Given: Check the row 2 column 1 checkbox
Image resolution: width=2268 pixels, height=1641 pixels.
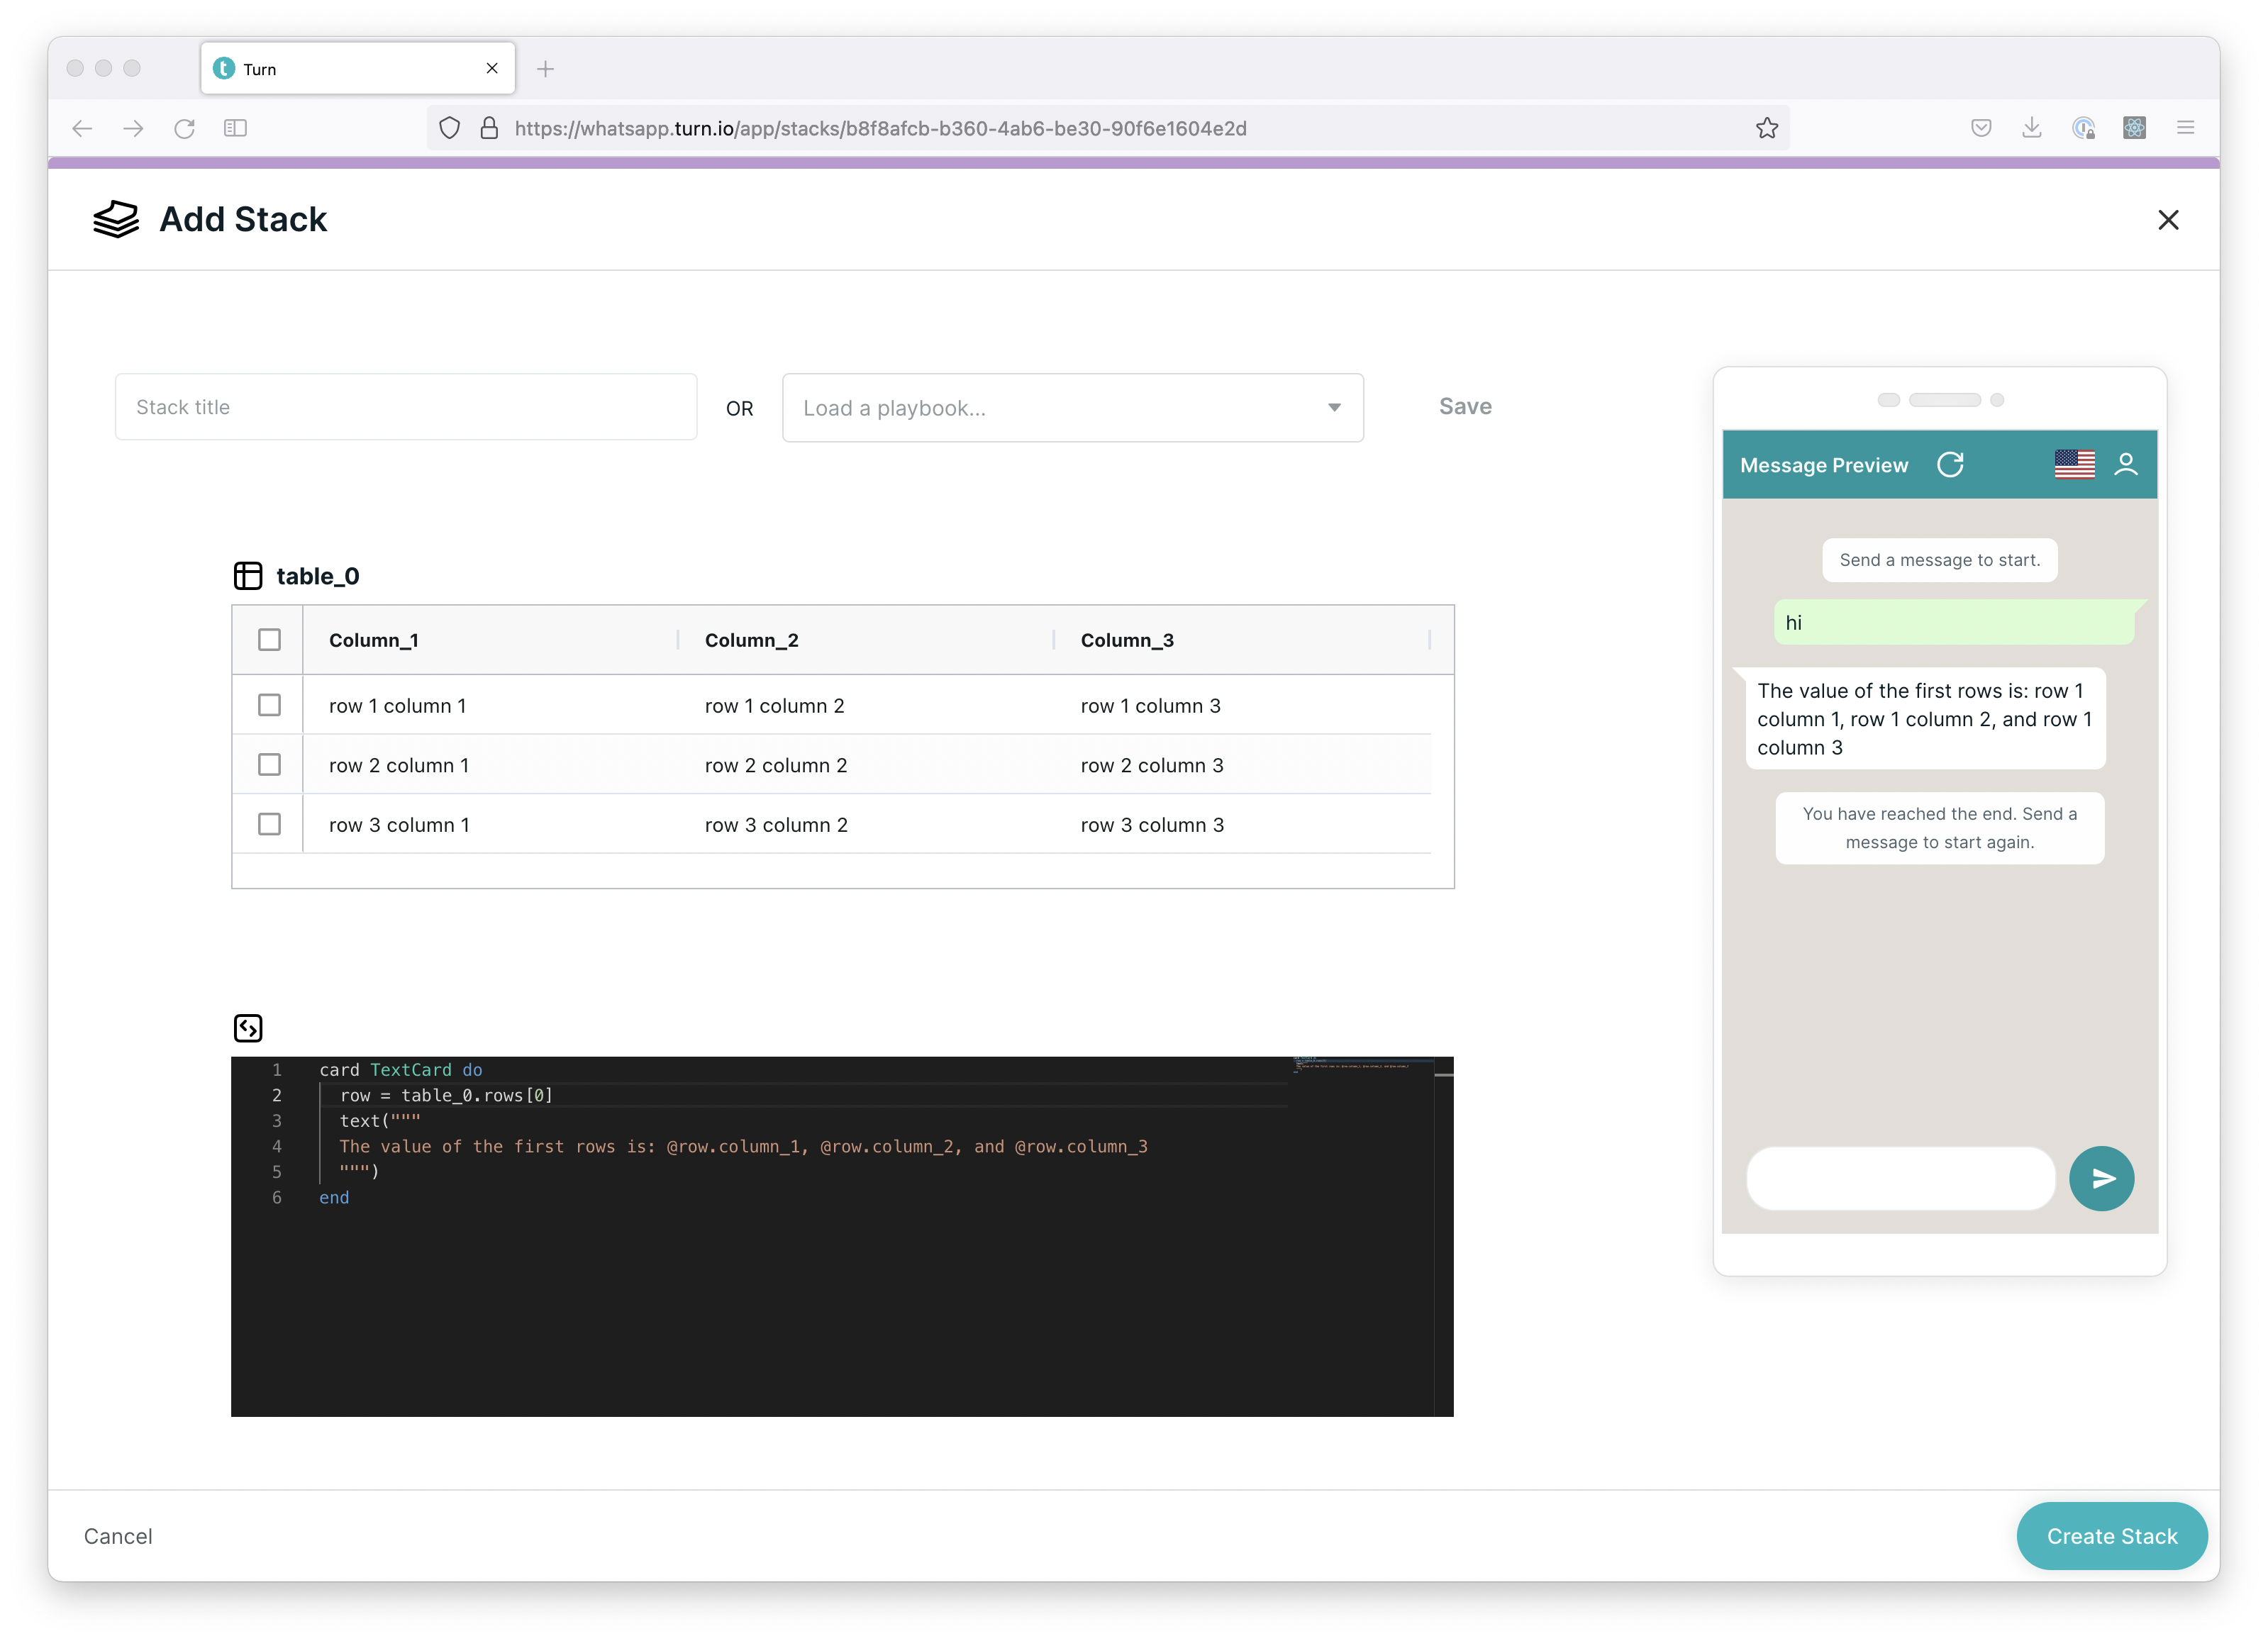Looking at the screenshot, I should tap(269, 765).
